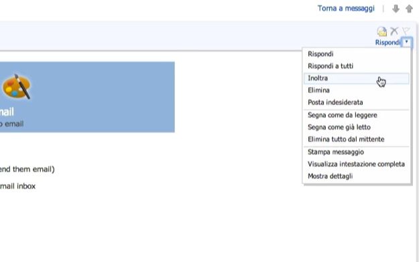419x262 pixels.
Task: Click the reply envelope icon
Action: tap(382, 31)
